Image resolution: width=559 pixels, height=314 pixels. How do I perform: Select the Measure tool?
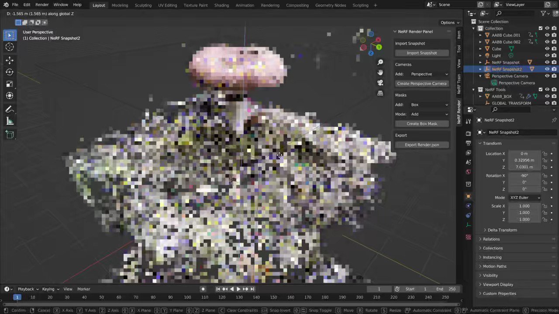[x=10, y=121]
